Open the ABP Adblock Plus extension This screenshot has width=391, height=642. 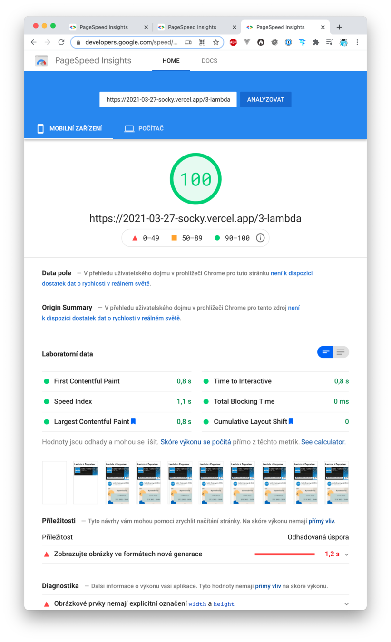click(x=233, y=42)
